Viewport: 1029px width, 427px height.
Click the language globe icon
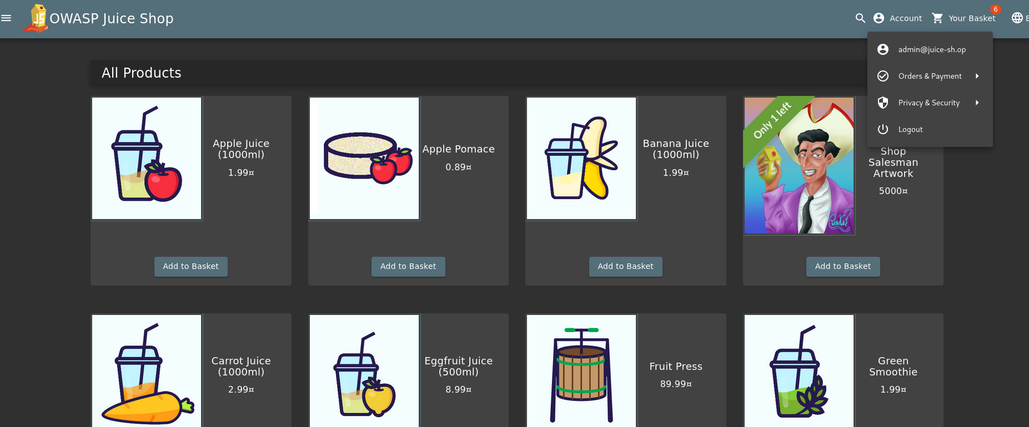pyautogui.click(x=1017, y=18)
